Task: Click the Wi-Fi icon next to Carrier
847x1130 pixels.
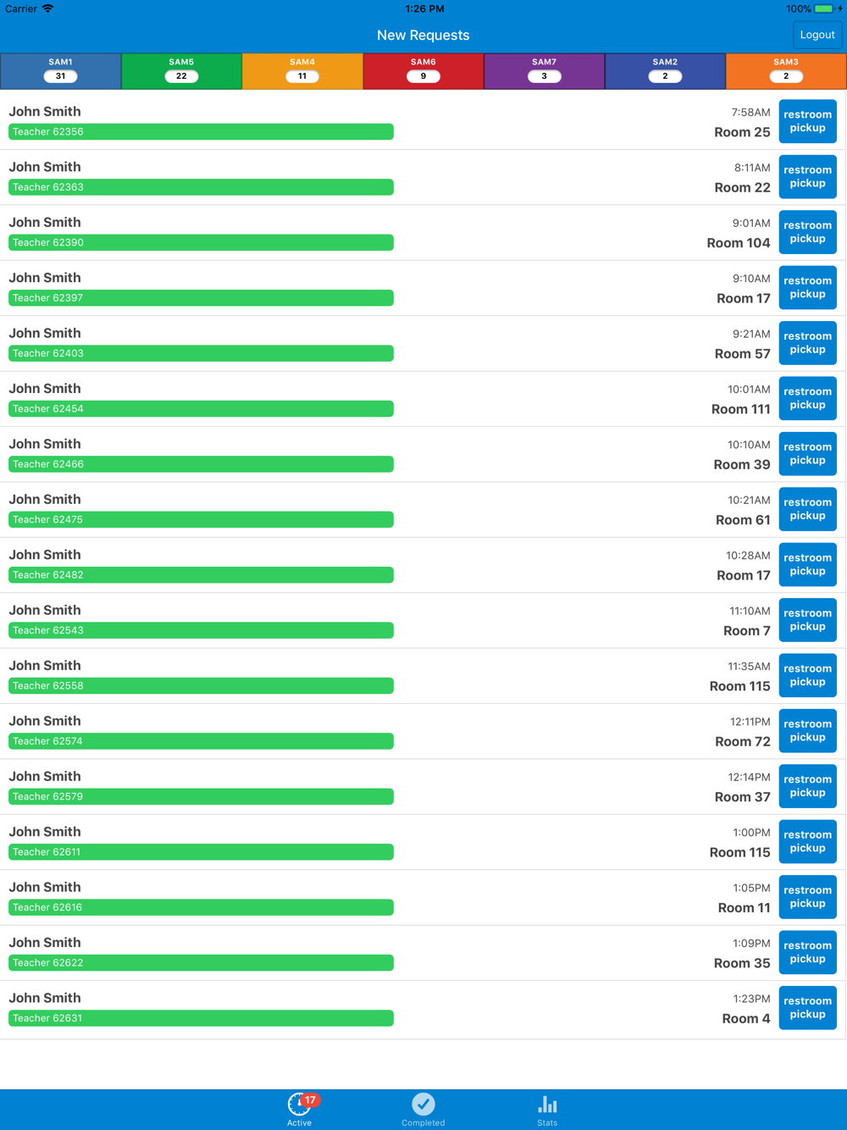Action: click(48, 8)
